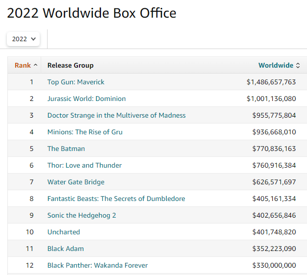Image resolution: width=307 pixels, height=275 pixels.
Task: Open Jurassic World: Dominion page
Action: (86, 99)
